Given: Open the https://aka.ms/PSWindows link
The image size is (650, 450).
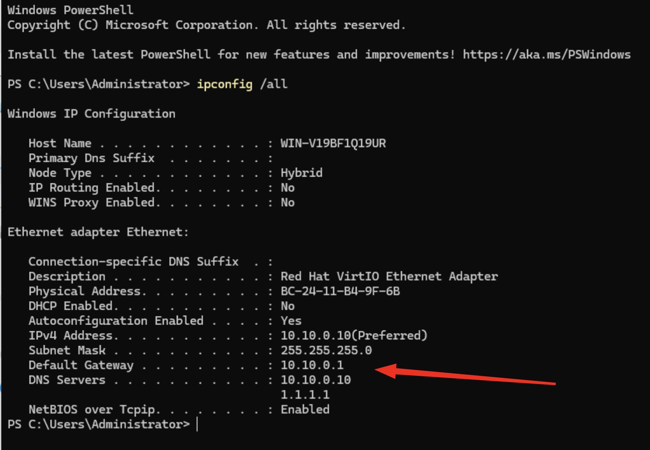Looking at the screenshot, I should pyautogui.click(x=546, y=55).
